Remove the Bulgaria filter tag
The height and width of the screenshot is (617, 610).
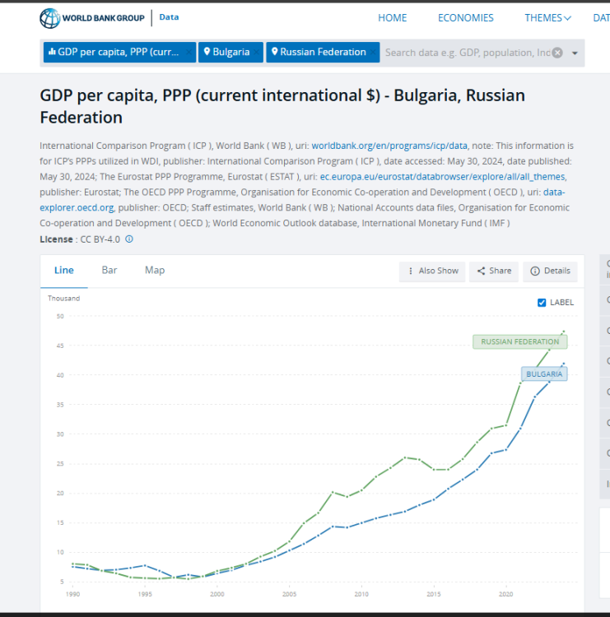click(x=256, y=53)
